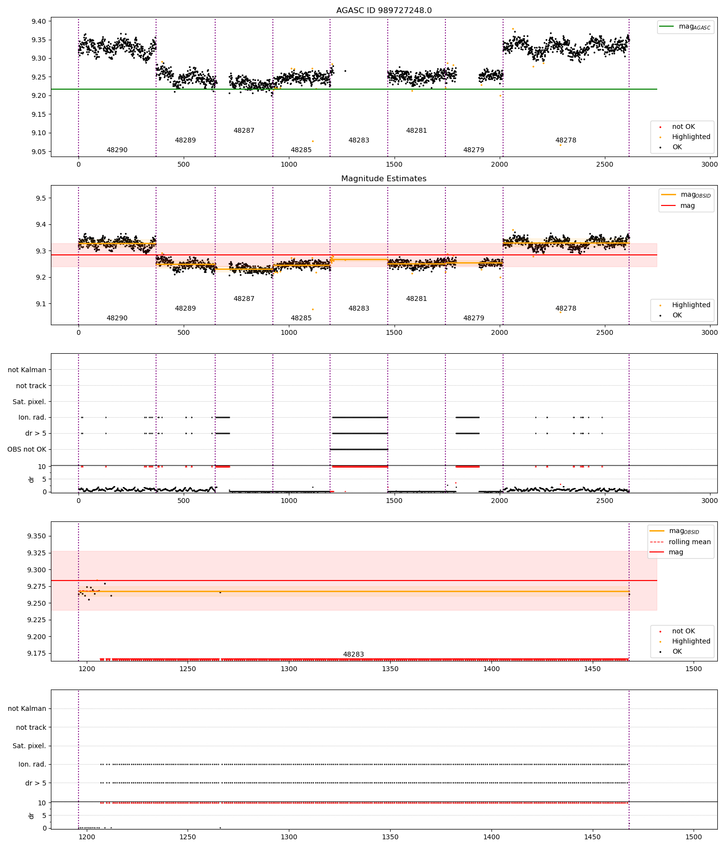Click 'rolling mean' legend entry
Viewport: 727px width, 848px height.
(x=690, y=542)
